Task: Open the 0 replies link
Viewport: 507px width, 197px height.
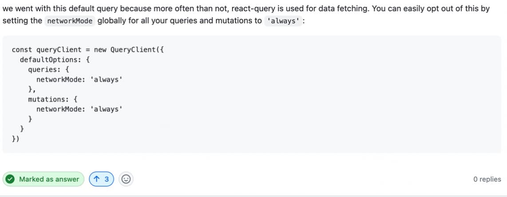Action: 487,179
